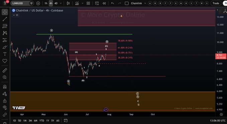This screenshot has height=124, width=227.
Task: Open the chart layout selector square
Action: 127,3
